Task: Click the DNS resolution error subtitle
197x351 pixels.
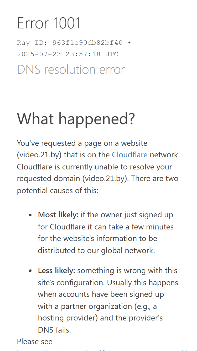Action: tap(71, 69)
